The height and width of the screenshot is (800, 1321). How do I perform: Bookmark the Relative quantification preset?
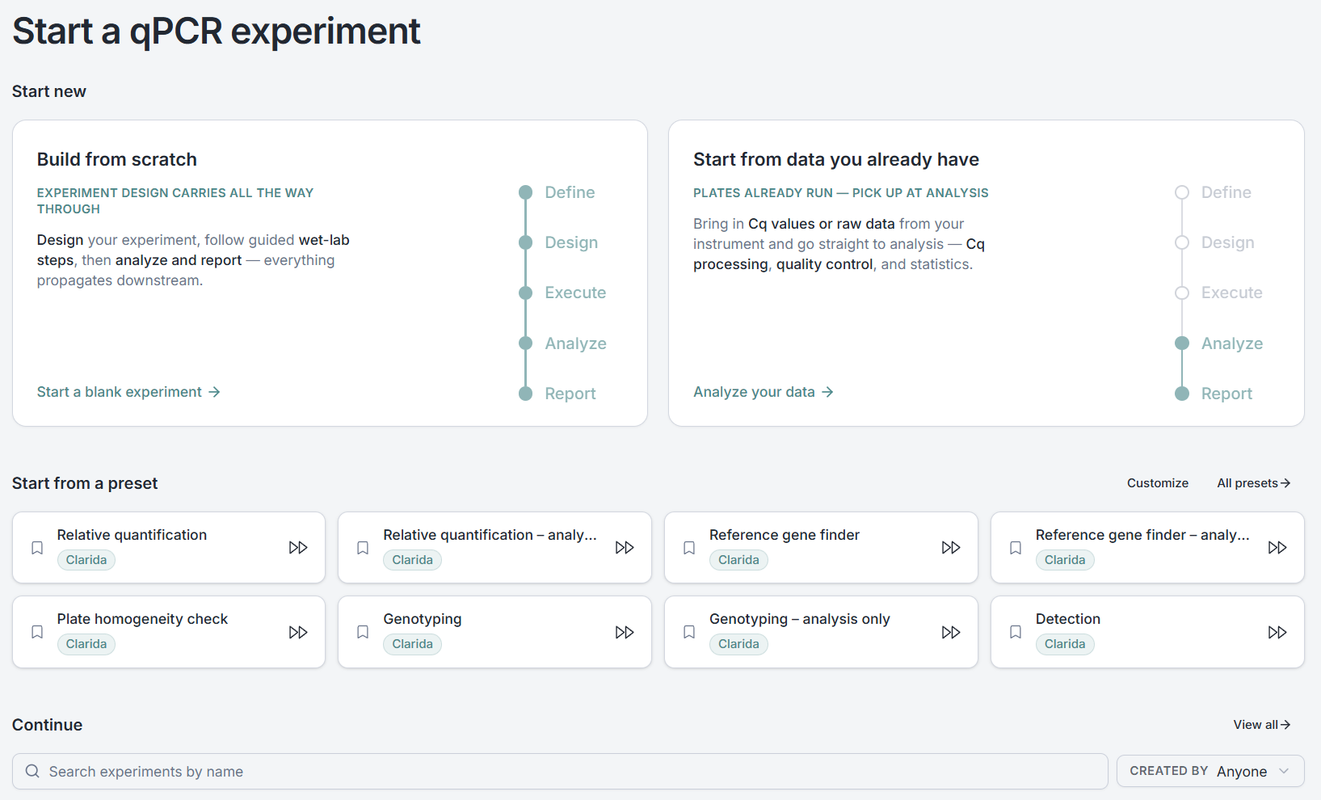[x=37, y=548]
